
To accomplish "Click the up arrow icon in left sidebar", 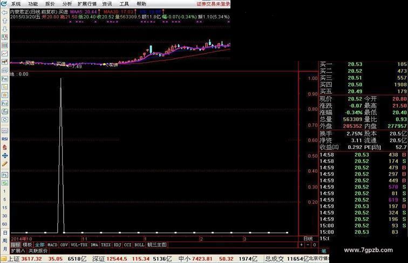I will 4,21.
